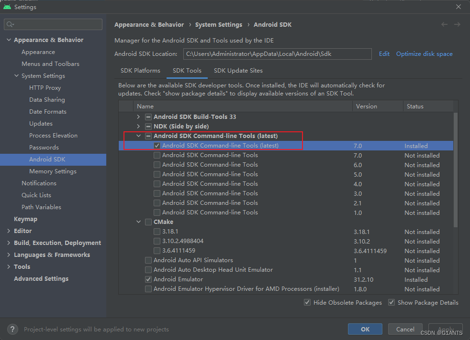470x340 pixels.
Task: Expand Build, Execution, Deployment node
Action: coord(9,243)
